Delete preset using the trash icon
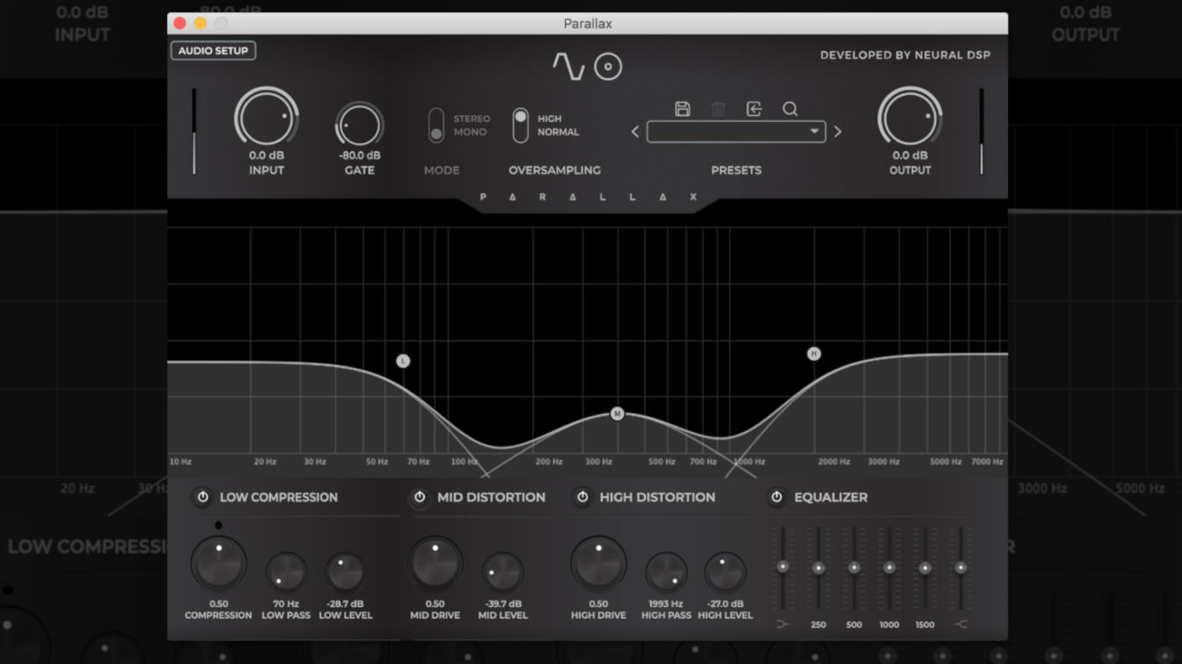Viewport: 1182px width, 664px height. 718,109
